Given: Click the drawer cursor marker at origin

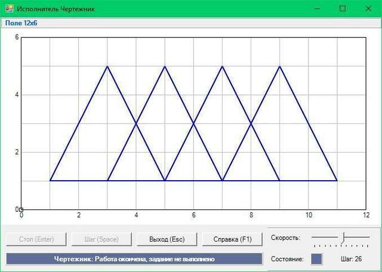Looking at the screenshot, I should (x=21, y=209).
